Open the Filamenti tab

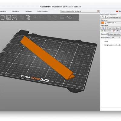click(3, 11)
